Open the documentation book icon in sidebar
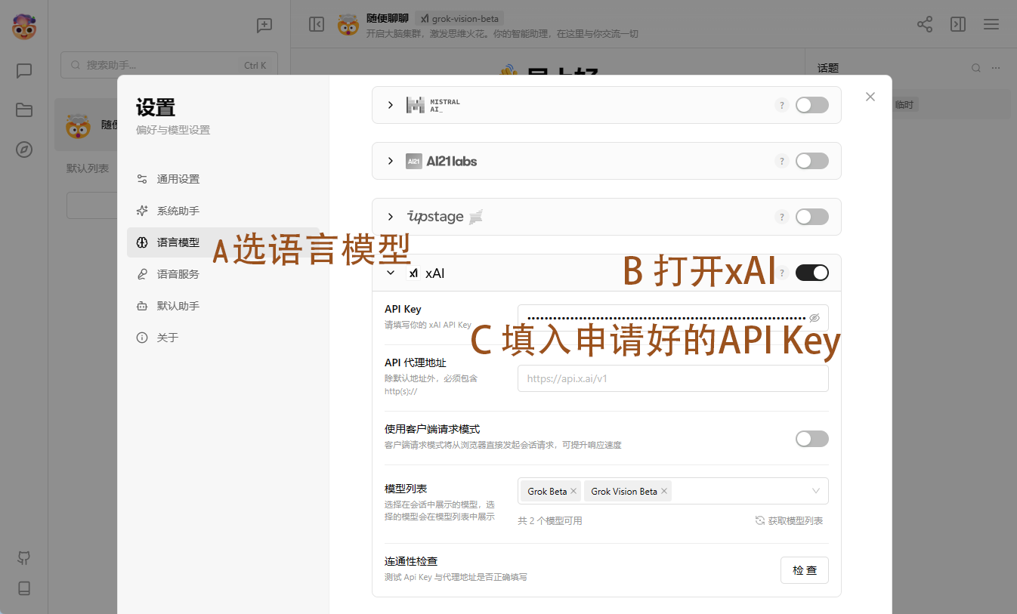Image resolution: width=1017 pixels, height=614 pixels. (24, 588)
